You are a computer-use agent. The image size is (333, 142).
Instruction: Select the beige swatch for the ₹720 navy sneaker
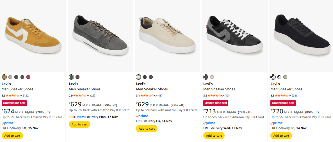tap(285, 77)
